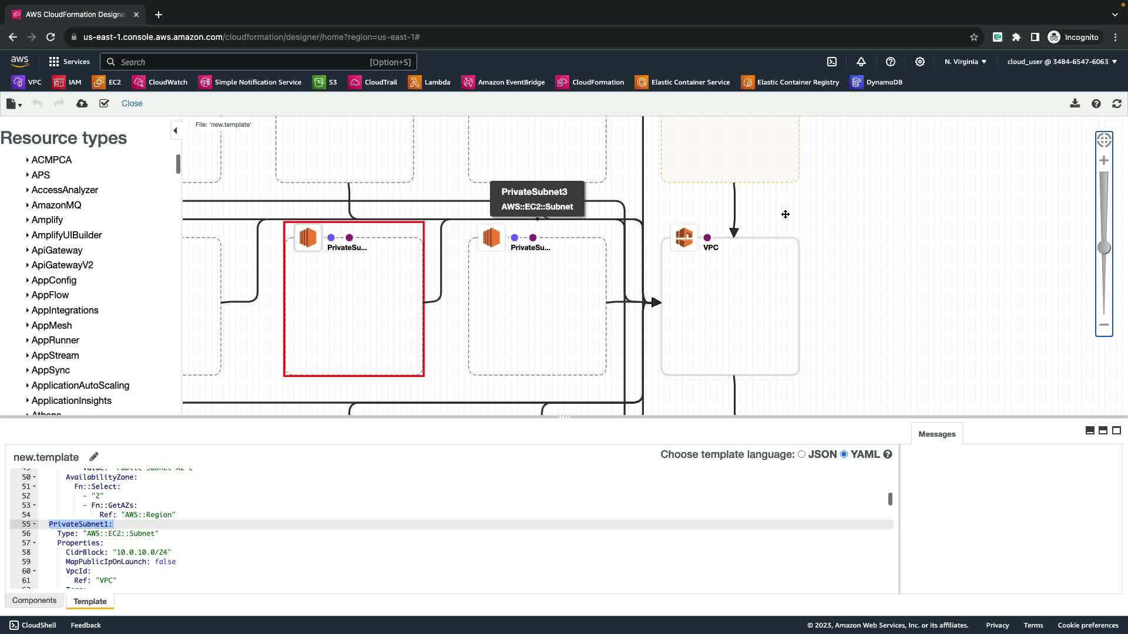Fold code at line 55 PrivateSubnet1

click(35, 524)
